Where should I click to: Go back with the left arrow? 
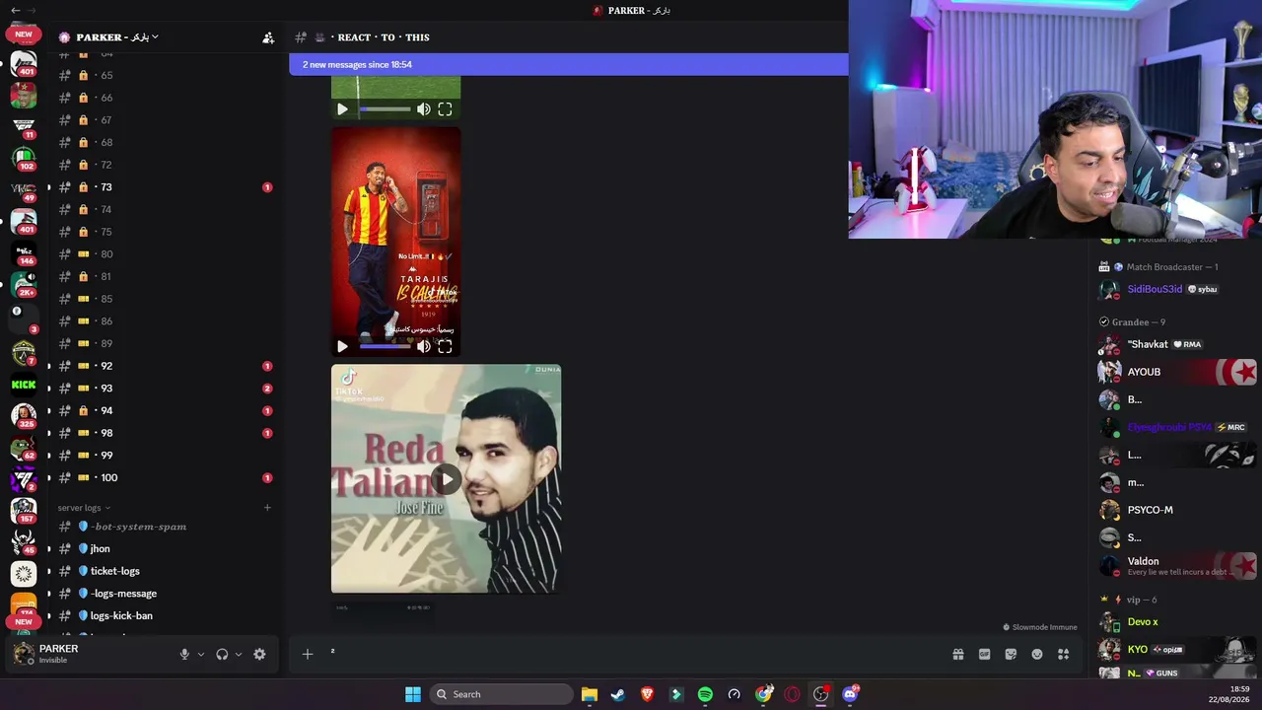15,10
